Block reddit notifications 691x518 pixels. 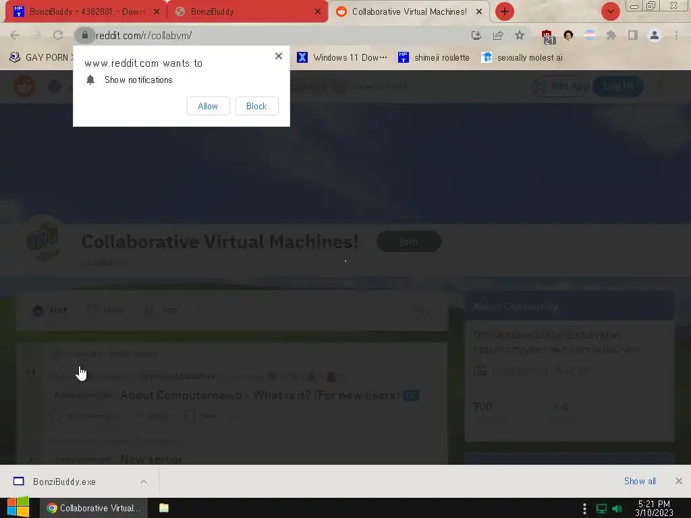tap(256, 106)
